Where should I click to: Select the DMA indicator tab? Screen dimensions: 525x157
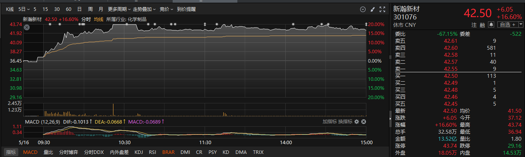[x=241, y=152]
